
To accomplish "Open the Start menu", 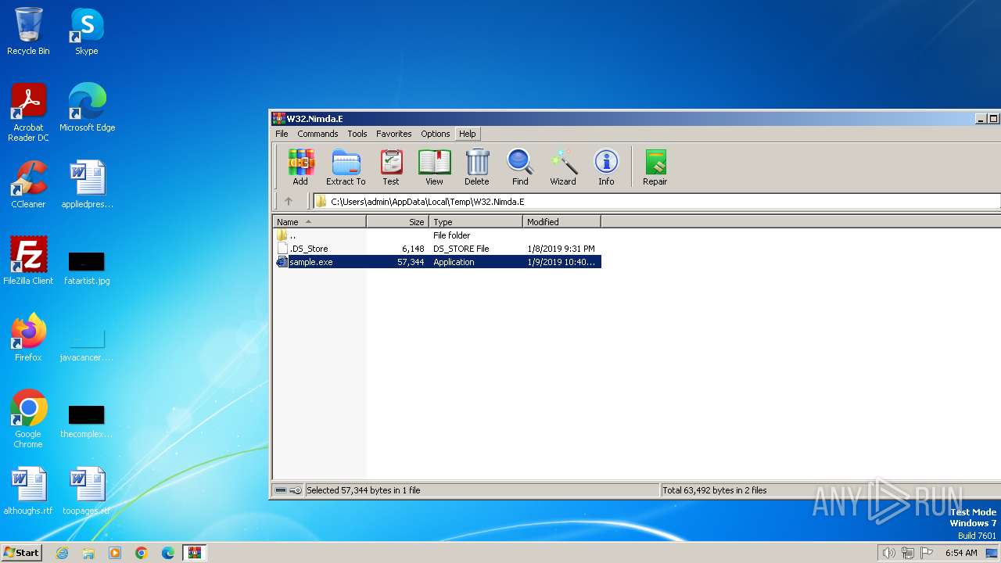I will click(x=21, y=552).
